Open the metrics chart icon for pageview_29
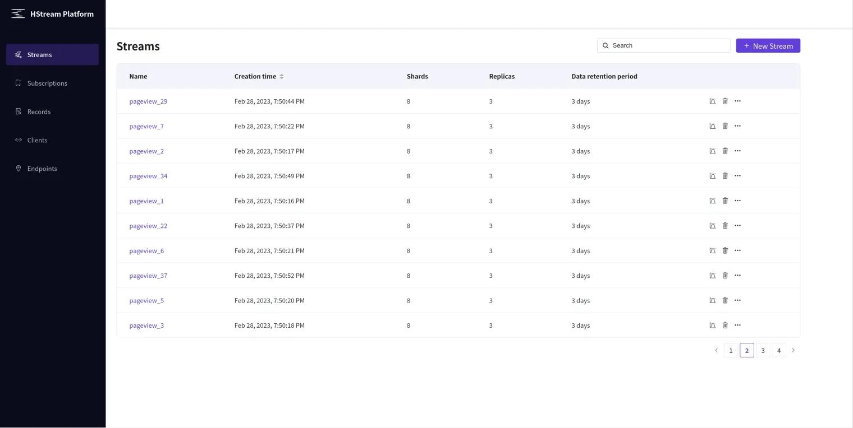Image resolution: width=853 pixels, height=428 pixels. [x=712, y=101]
